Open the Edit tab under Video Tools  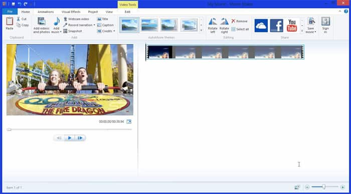[127, 12]
